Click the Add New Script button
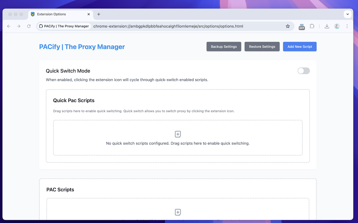This screenshot has height=223, width=358. point(300,47)
